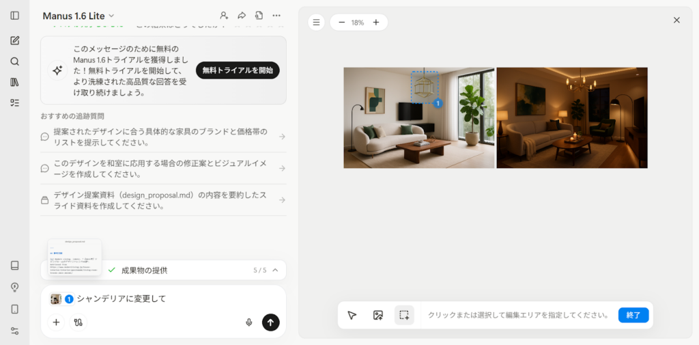Zoom in with the plus button

click(x=376, y=23)
